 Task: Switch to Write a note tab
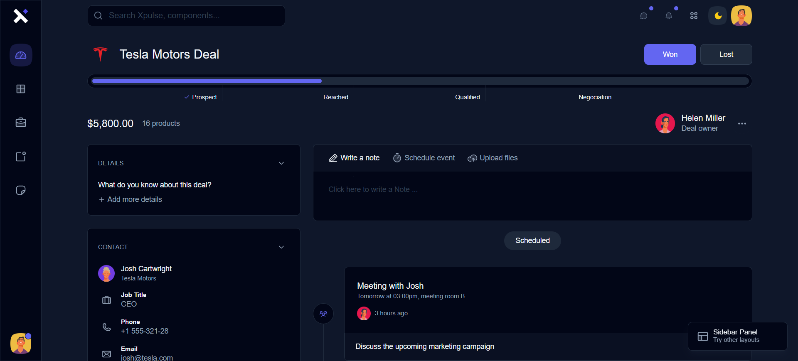pyautogui.click(x=355, y=158)
